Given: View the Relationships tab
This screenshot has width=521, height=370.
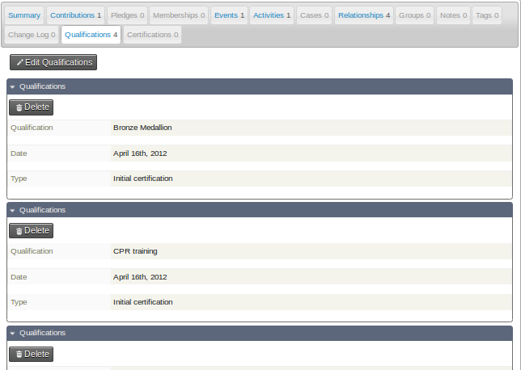Looking at the screenshot, I should click(x=364, y=15).
